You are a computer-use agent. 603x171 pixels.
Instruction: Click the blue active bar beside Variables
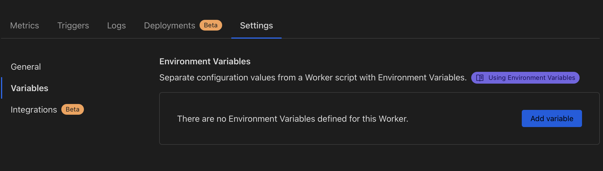point(2,88)
